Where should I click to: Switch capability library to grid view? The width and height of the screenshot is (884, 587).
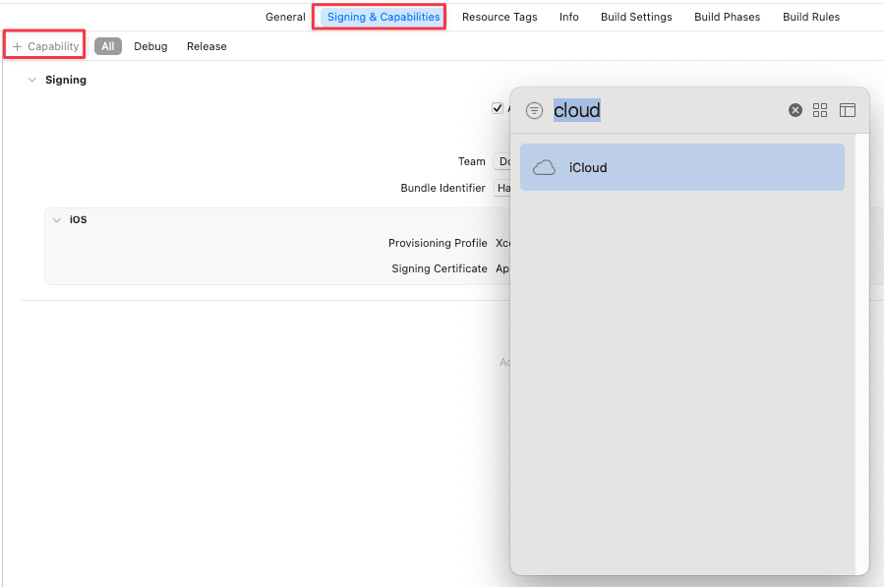(x=820, y=110)
